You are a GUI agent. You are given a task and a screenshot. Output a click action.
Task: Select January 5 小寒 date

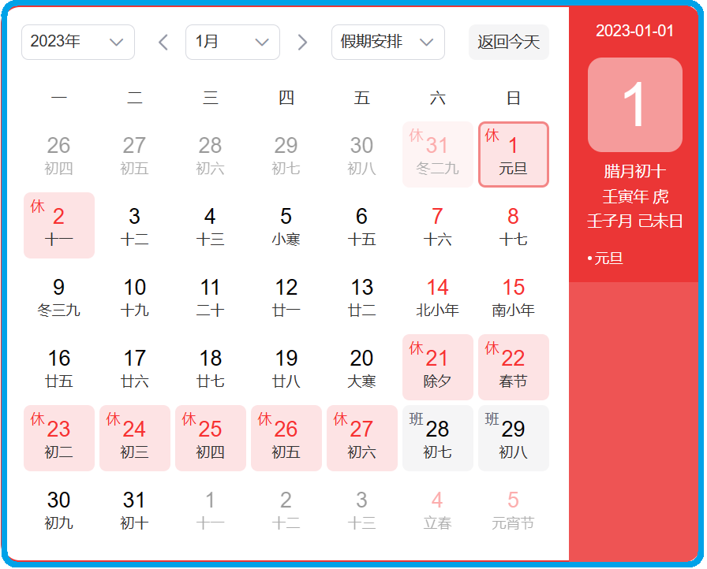[286, 225]
